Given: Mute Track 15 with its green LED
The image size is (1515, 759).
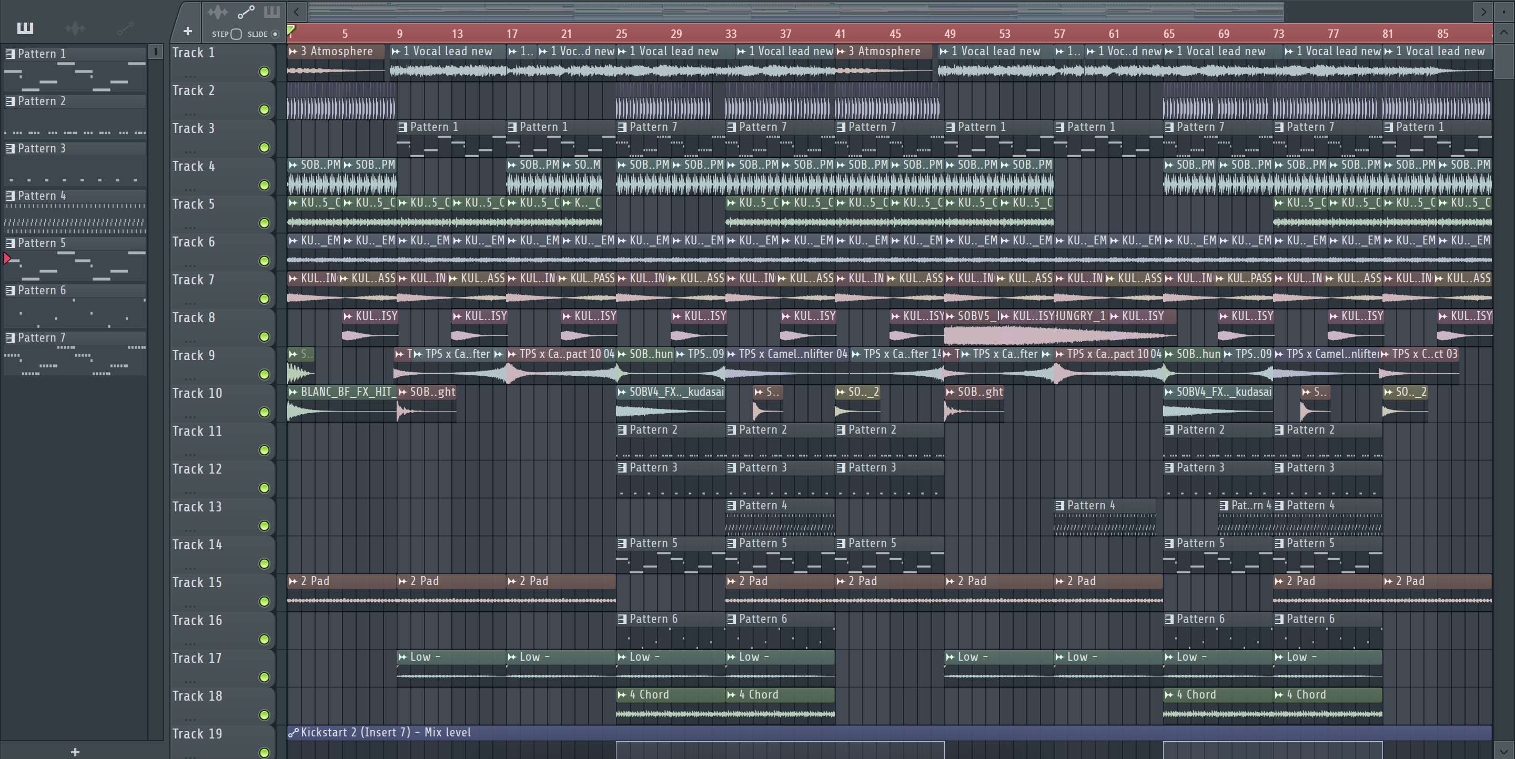Looking at the screenshot, I should pos(264,601).
